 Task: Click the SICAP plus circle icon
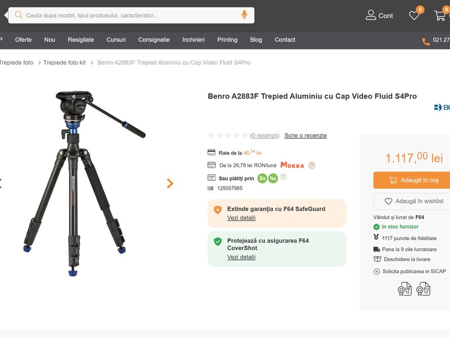[x=377, y=272]
